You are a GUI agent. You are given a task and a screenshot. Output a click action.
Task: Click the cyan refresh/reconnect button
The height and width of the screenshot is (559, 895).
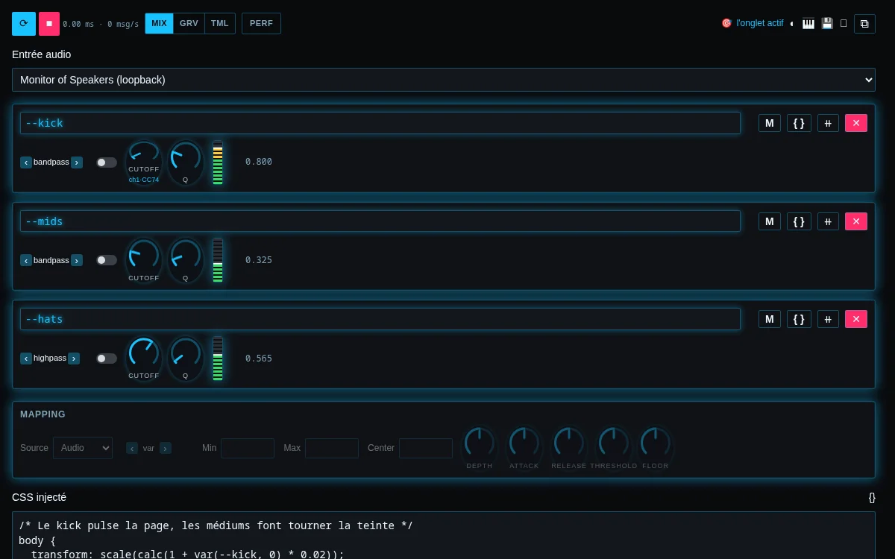pos(24,23)
